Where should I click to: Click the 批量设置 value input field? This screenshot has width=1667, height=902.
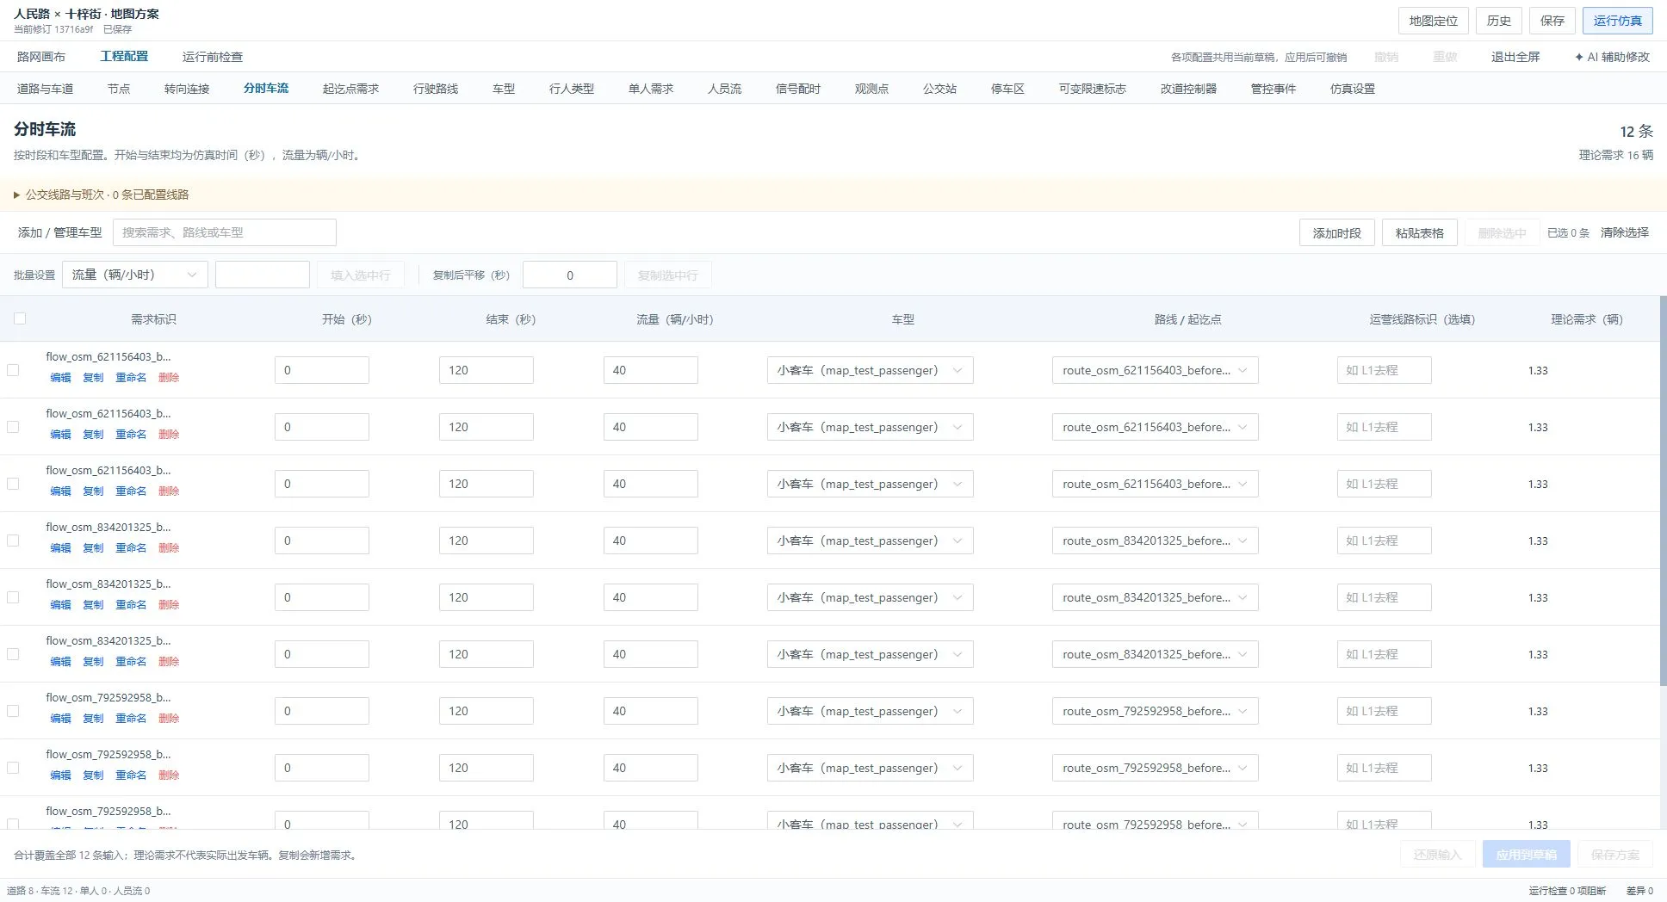(262, 275)
